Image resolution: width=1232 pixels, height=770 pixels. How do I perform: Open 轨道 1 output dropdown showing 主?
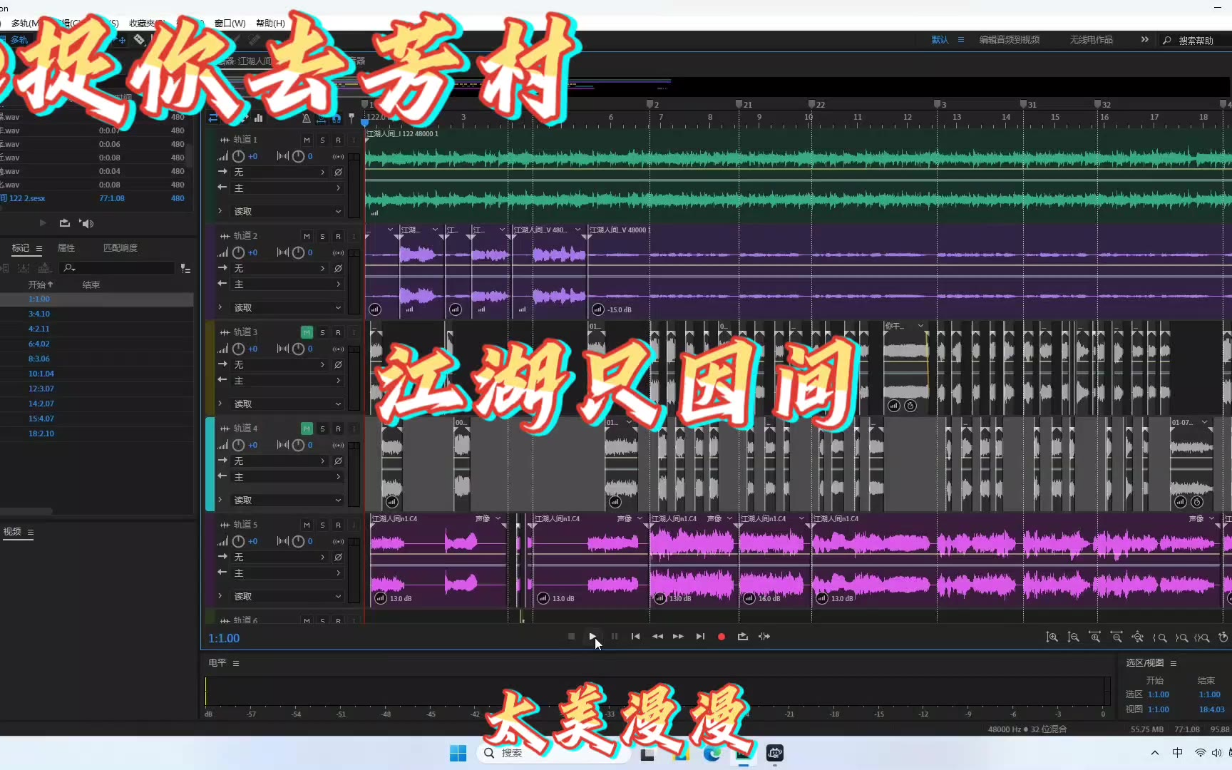287,188
